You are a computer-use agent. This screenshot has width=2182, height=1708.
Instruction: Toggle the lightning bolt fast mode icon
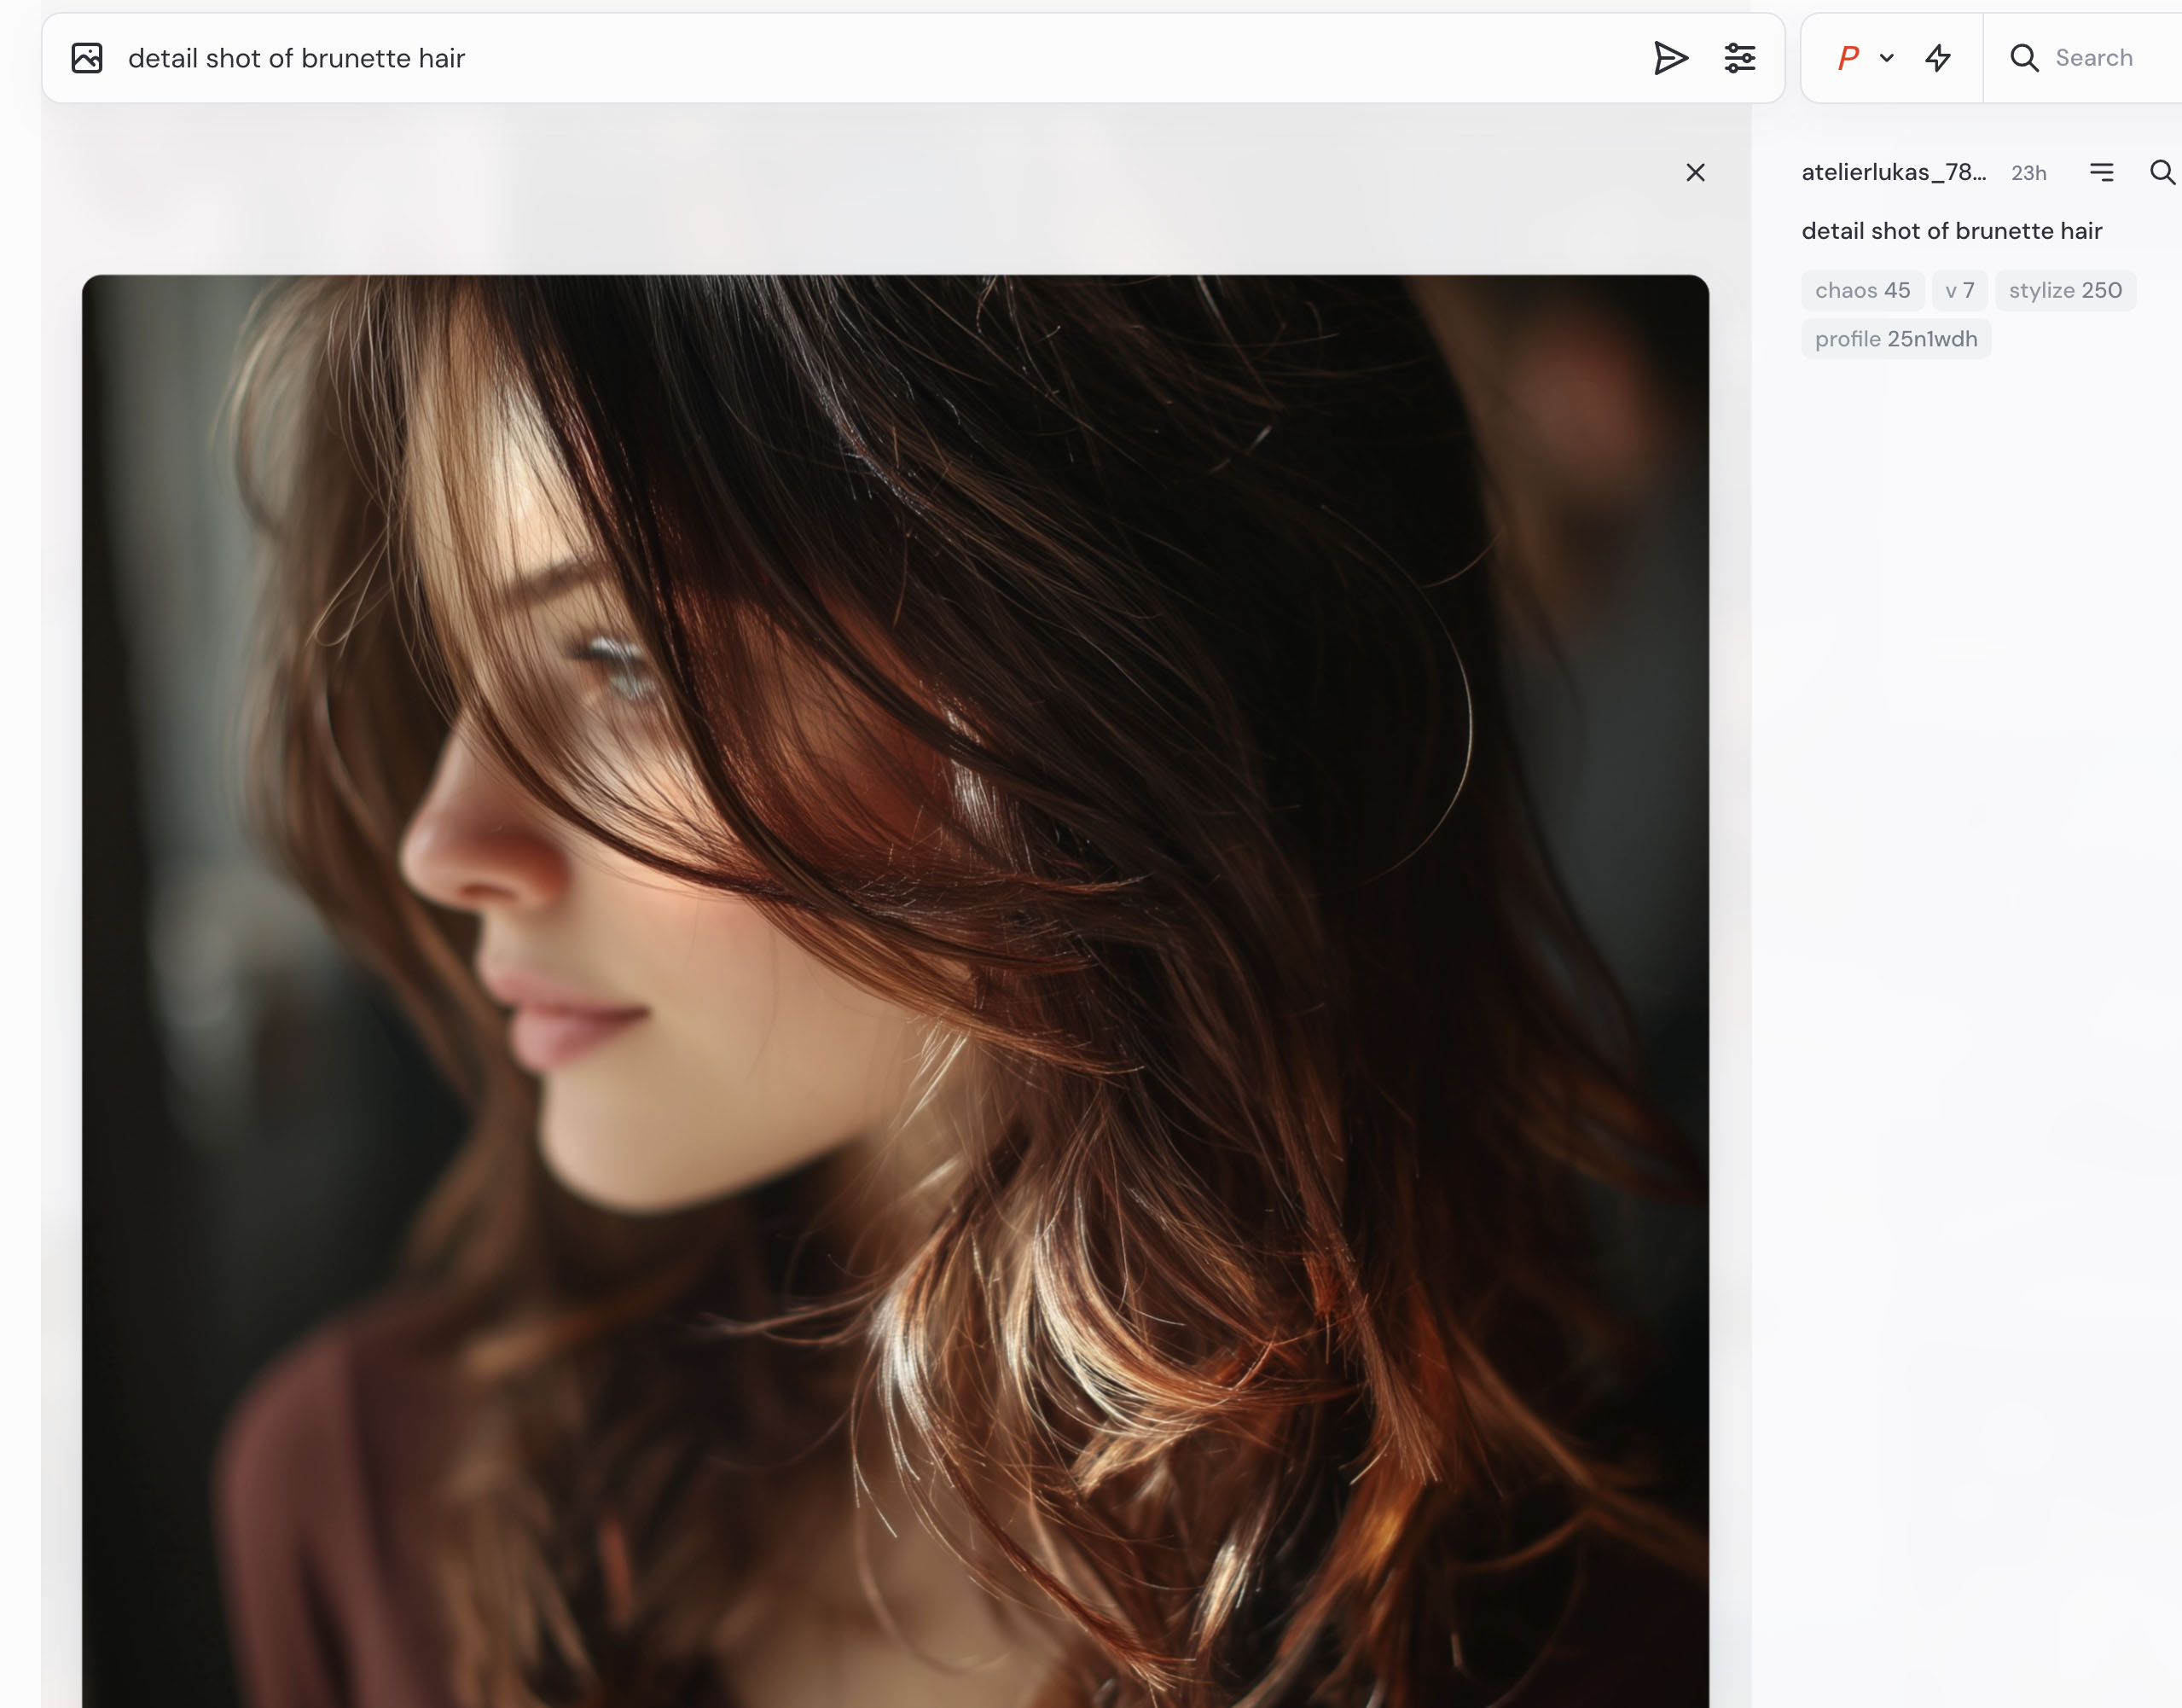tap(1938, 58)
